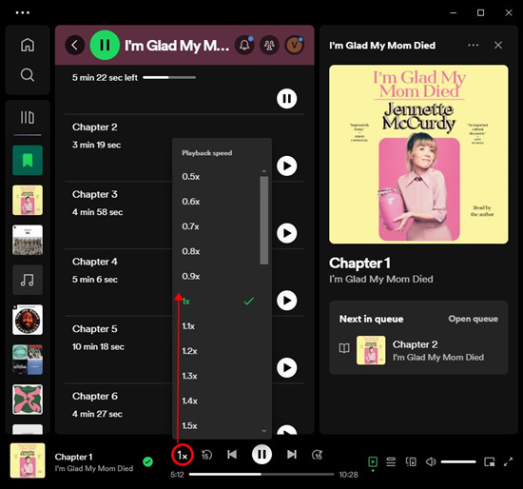The width and height of the screenshot is (523, 489).
Task: Close the Now Playing side panel
Action: 498,45
